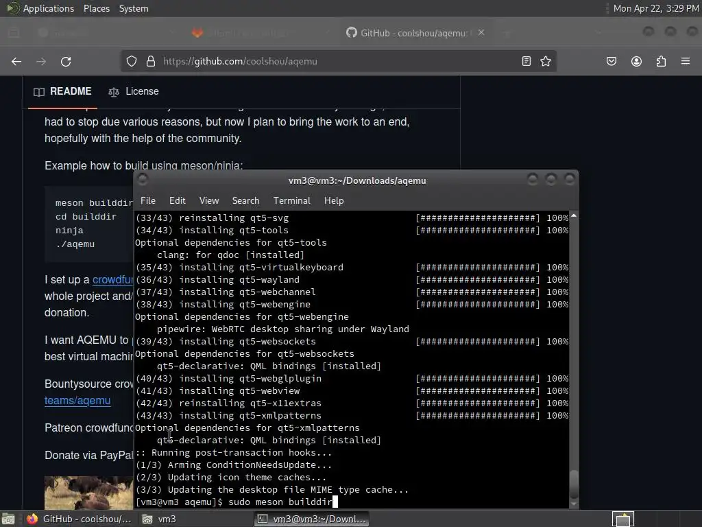Open the Firefox account icon
This screenshot has width=702, height=527.
click(x=636, y=61)
